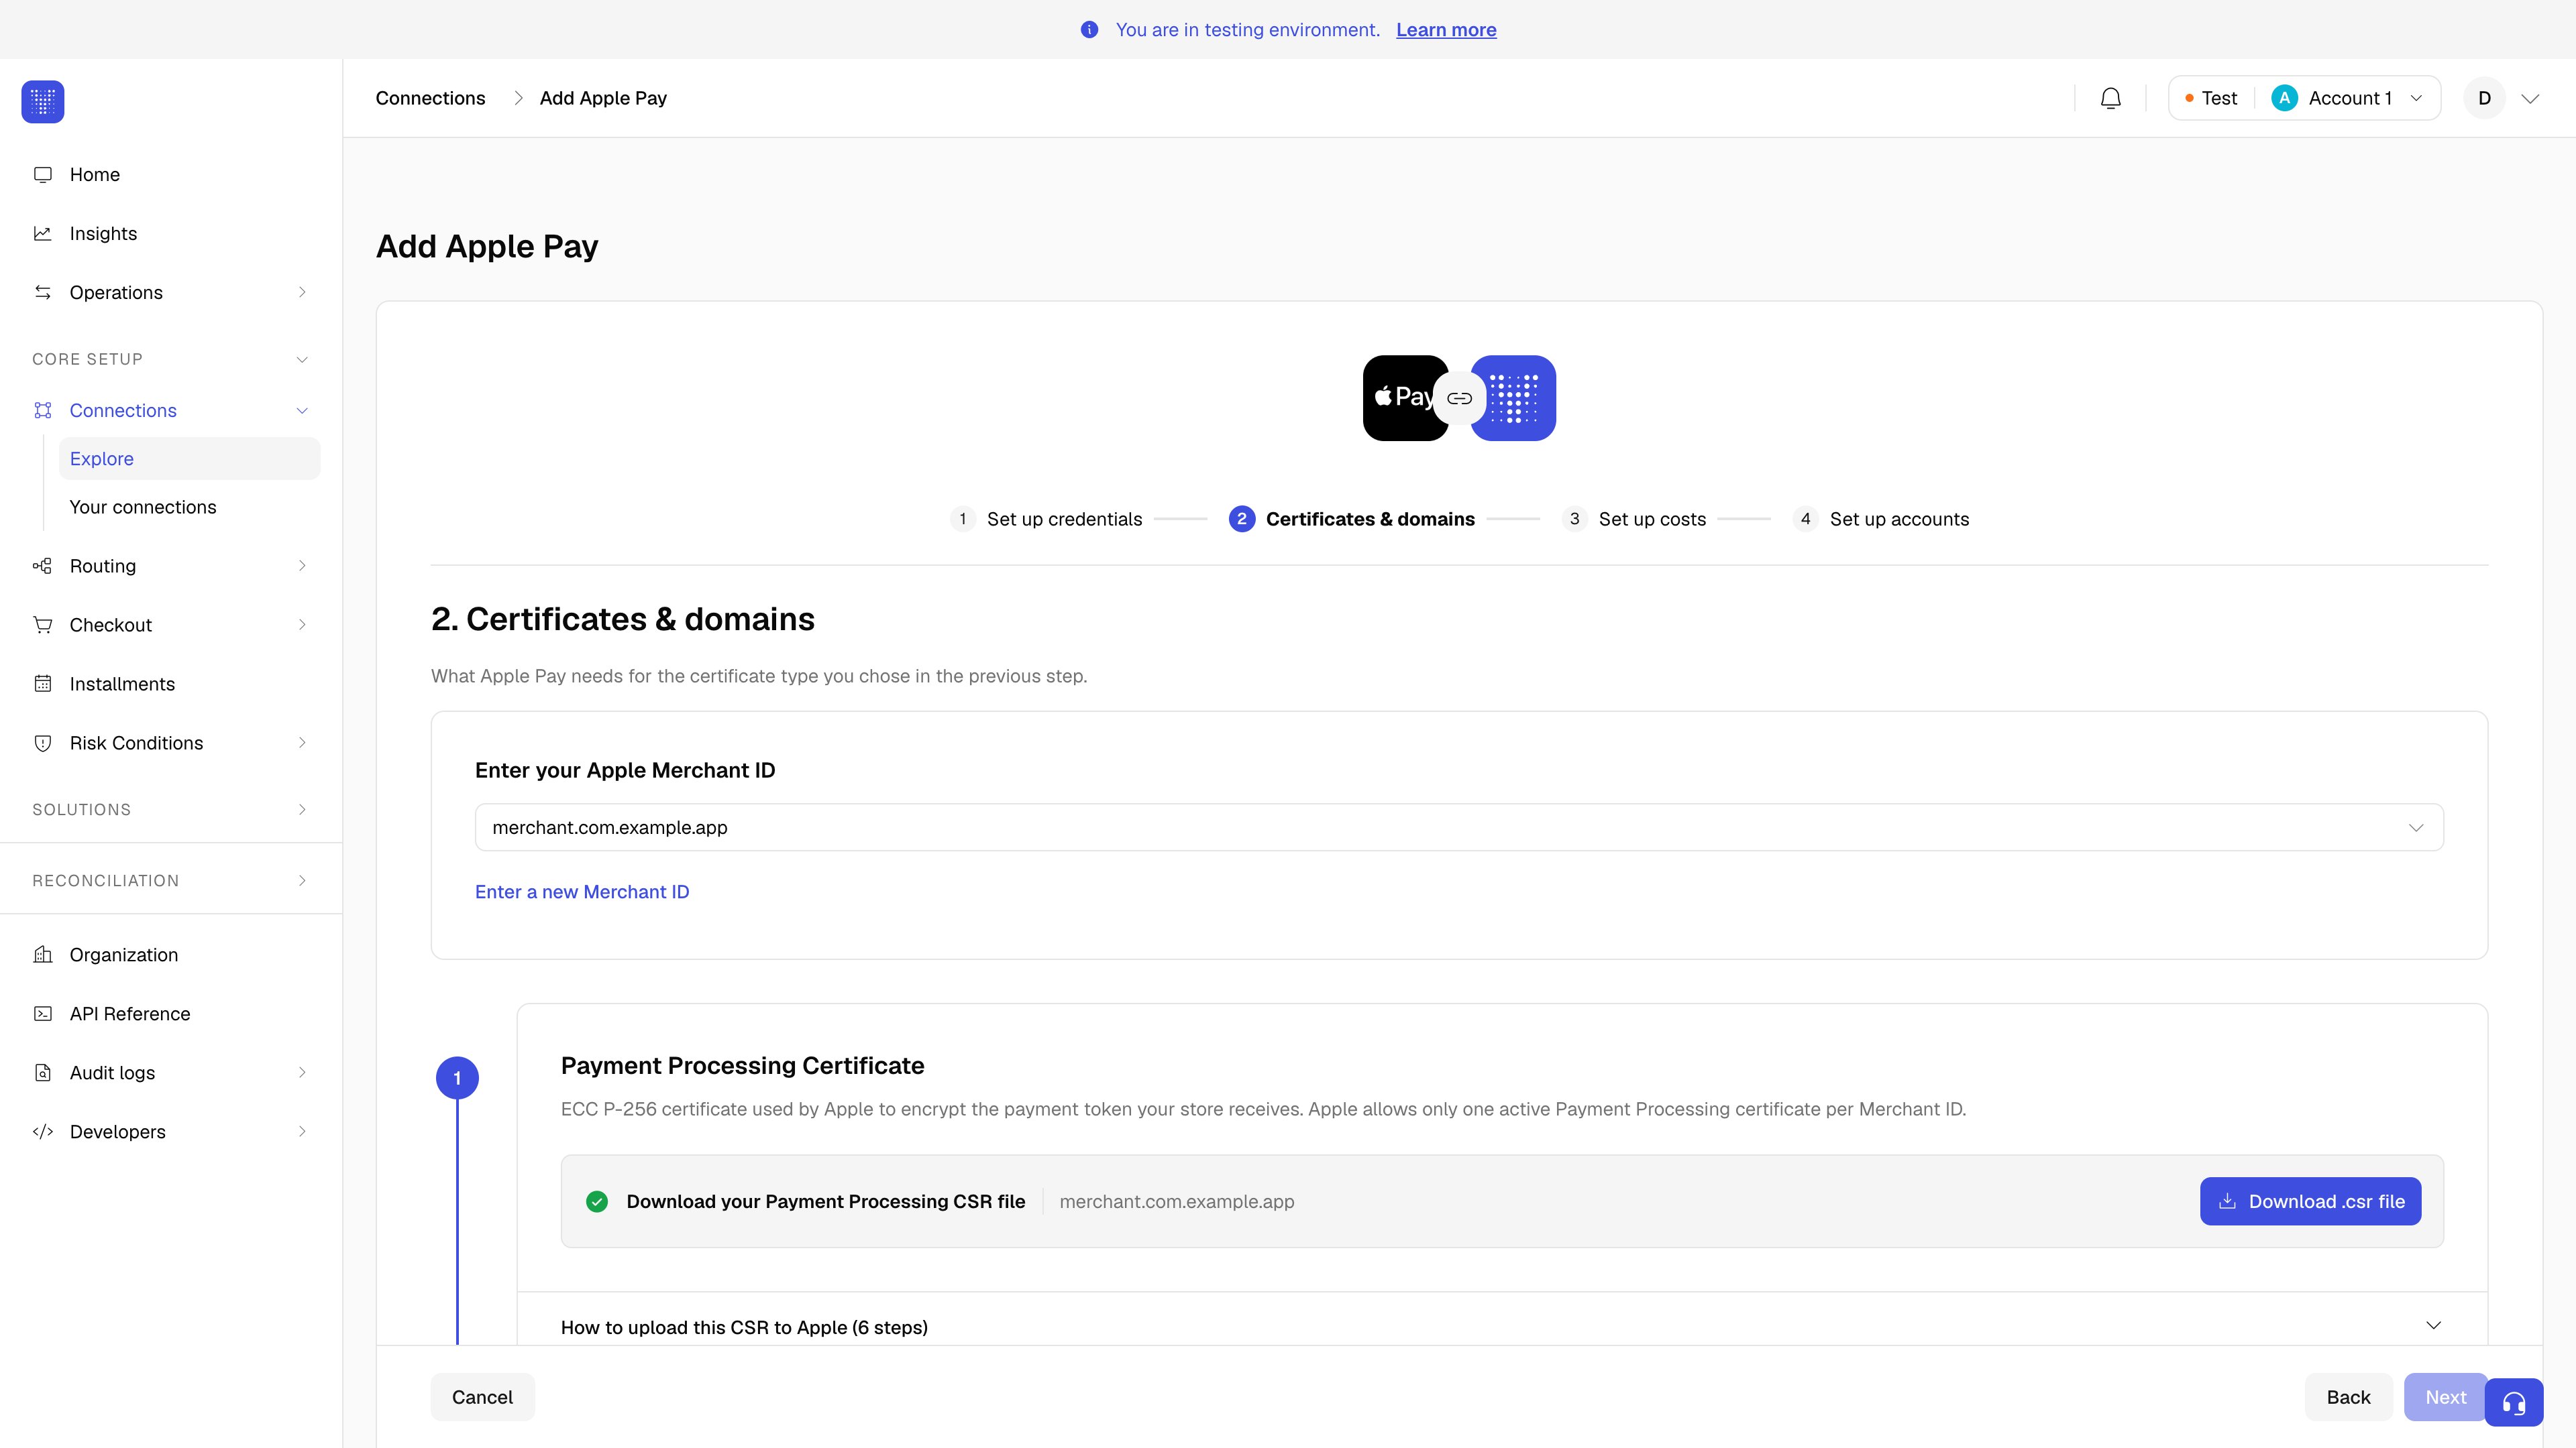The width and height of the screenshot is (2576, 1448).
Task: Expand the Operations menu chevron
Action: coord(302,293)
